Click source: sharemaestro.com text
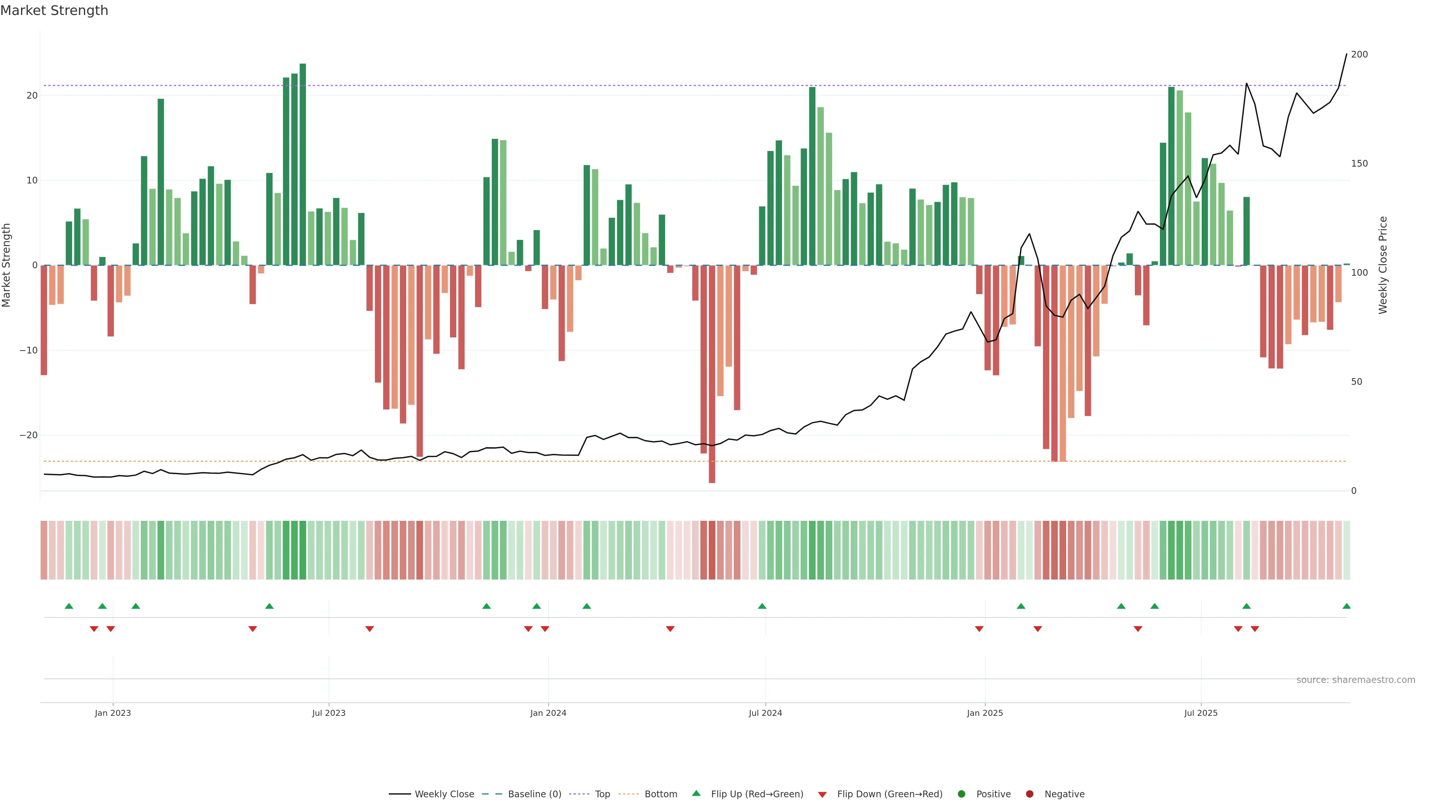 tap(1356, 680)
